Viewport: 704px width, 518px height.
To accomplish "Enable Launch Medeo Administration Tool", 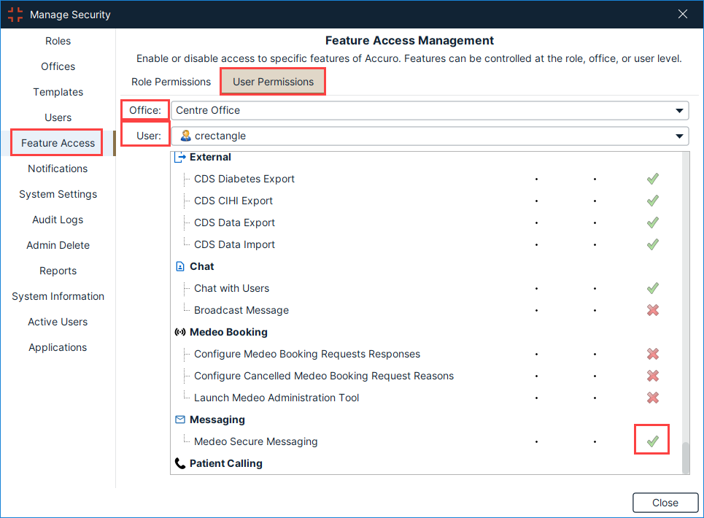I will (x=653, y=398).
